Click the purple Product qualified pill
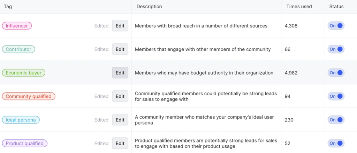357x153 pixels. [24, 143]
